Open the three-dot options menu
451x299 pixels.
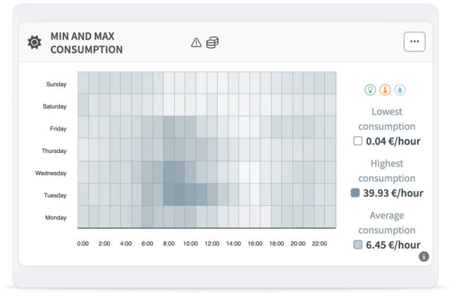[414, 42]
